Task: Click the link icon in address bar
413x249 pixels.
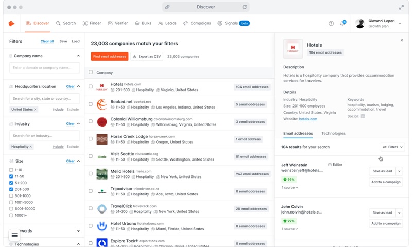Action: click(x=167, y=7)
